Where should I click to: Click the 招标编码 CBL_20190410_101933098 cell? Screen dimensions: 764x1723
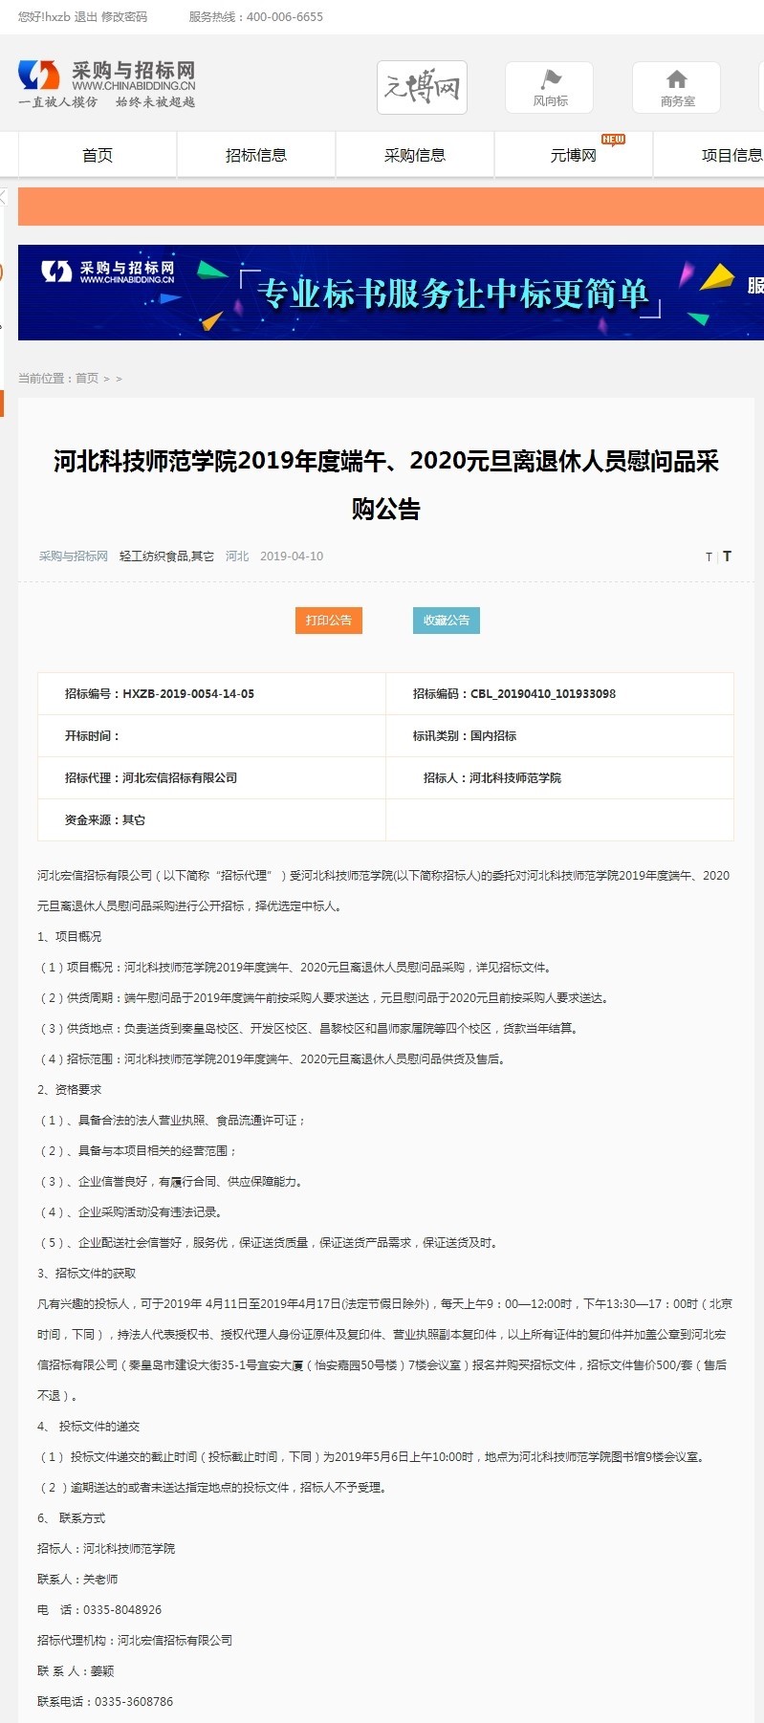[559, 694]
